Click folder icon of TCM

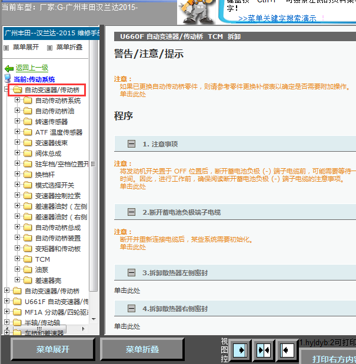tap(28, 259)
